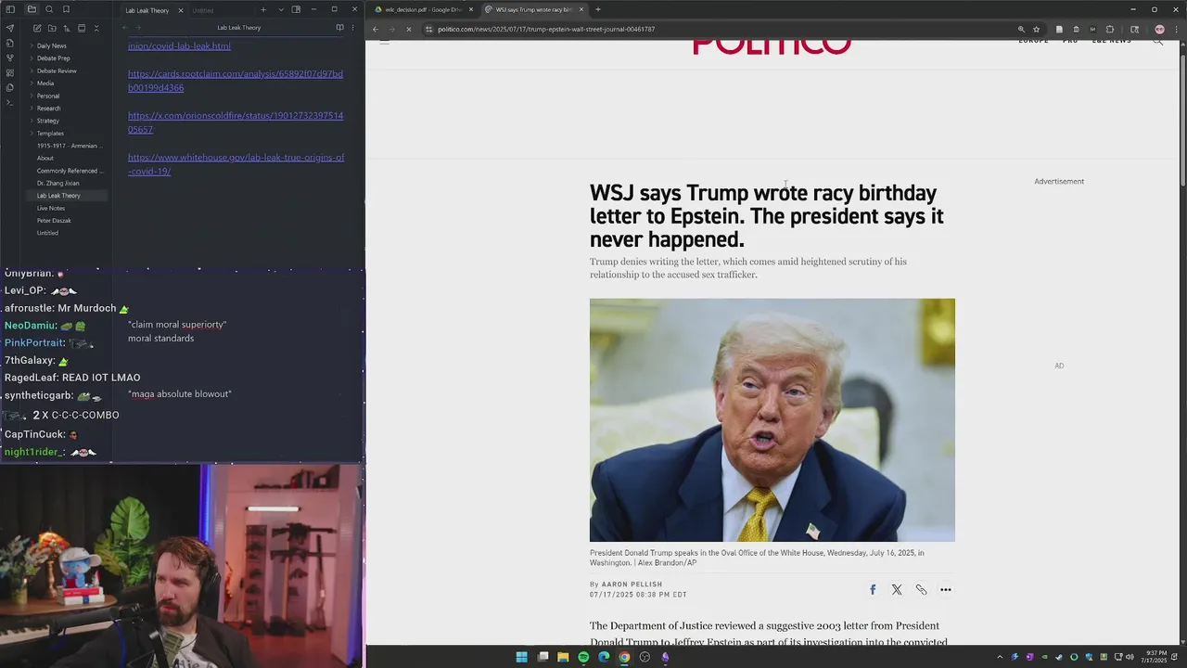Copy the article link icon

(921, 590)
